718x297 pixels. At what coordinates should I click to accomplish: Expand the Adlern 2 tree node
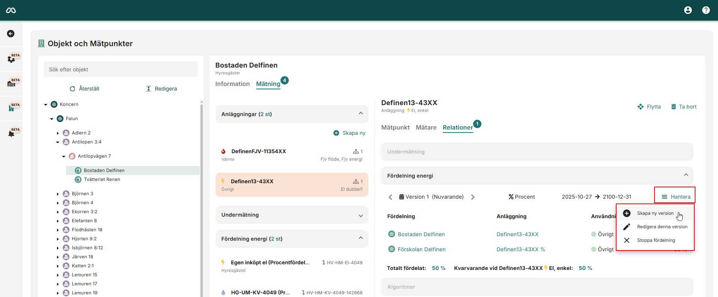(58, 133)
